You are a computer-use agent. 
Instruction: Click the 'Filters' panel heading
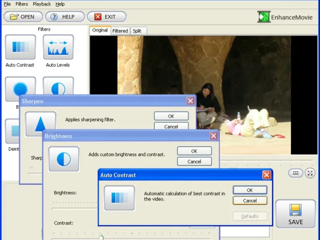(x=44, y=29)
